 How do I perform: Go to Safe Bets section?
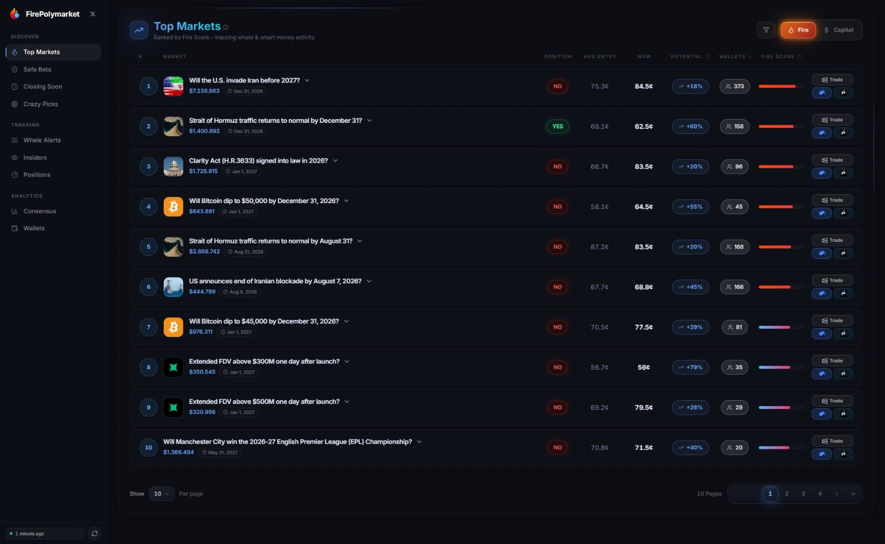pos(37,69)
